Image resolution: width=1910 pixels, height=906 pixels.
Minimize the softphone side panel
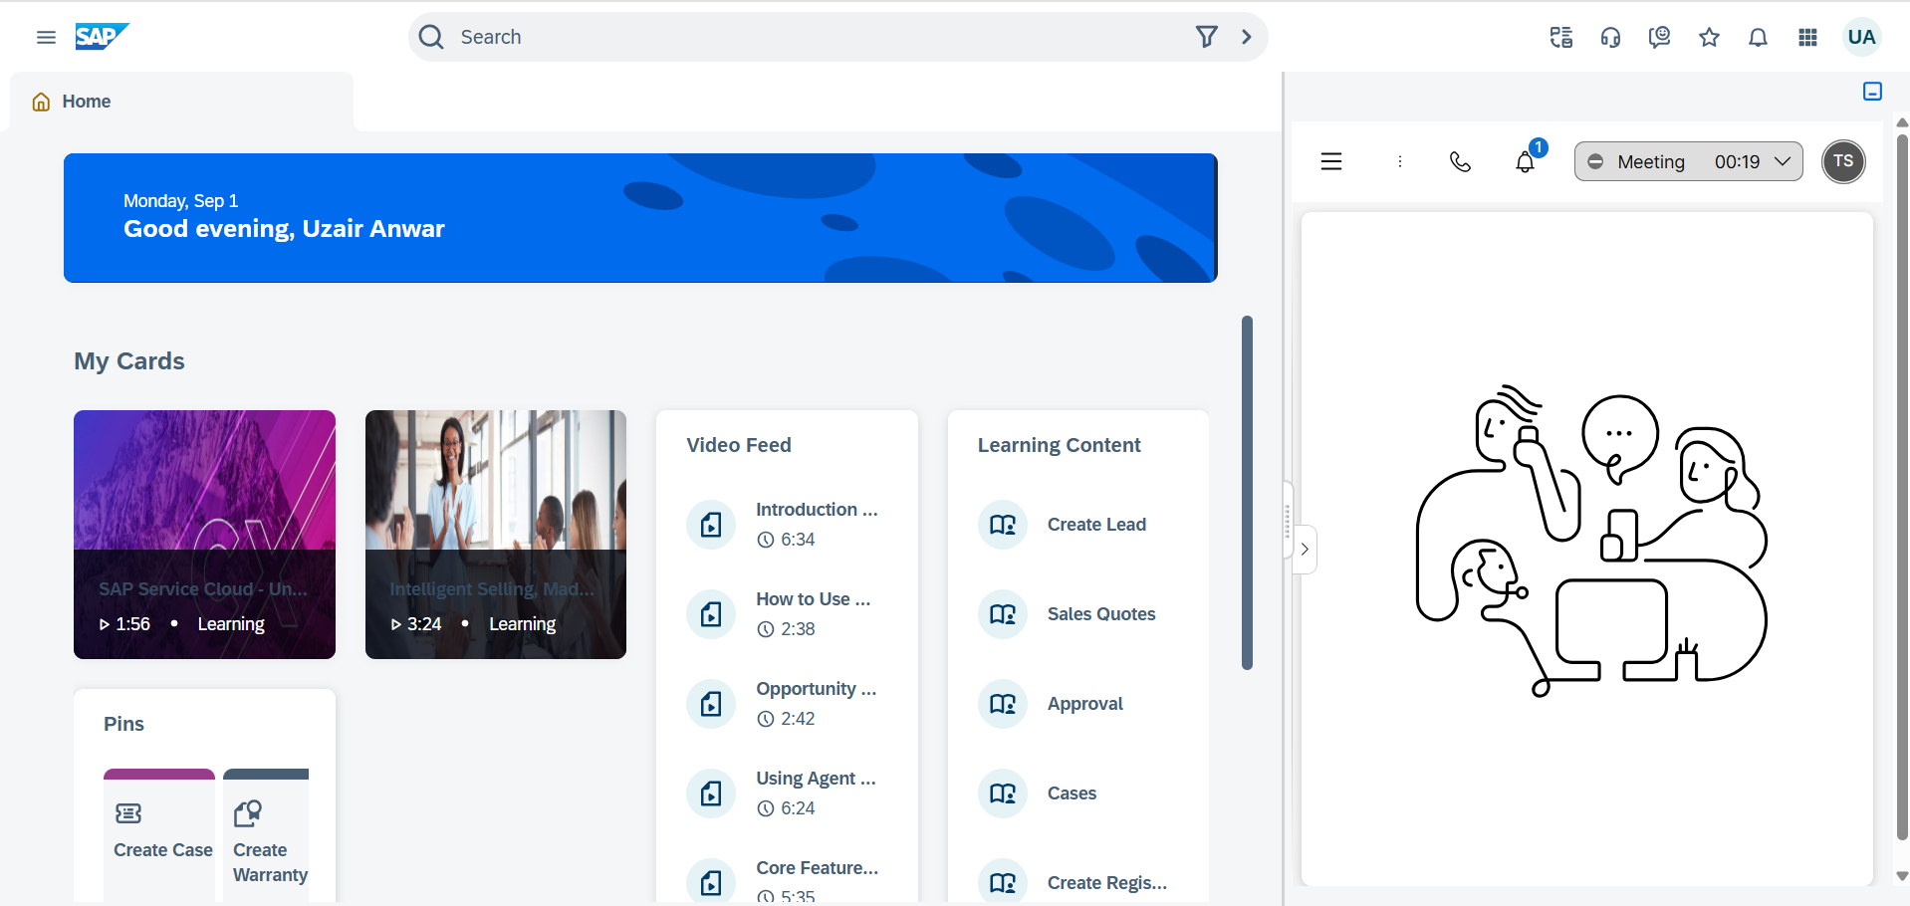click(1872, 92)
